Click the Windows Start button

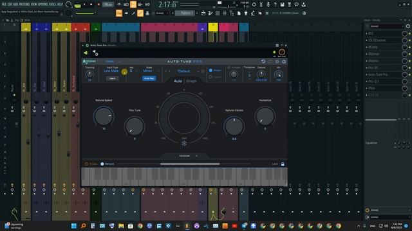pos(74,226)
